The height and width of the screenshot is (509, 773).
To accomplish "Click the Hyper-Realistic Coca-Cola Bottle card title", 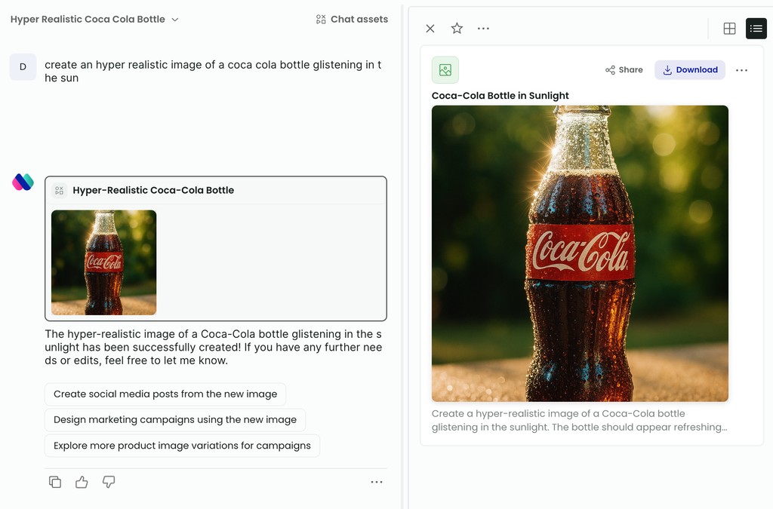I will pos(153,191).
